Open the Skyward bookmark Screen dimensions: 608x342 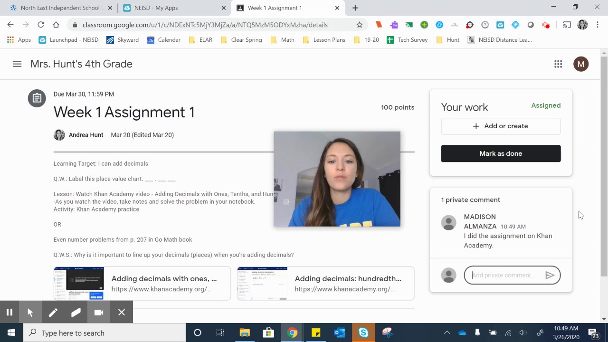pyautogui.click(x=123, y=40)
